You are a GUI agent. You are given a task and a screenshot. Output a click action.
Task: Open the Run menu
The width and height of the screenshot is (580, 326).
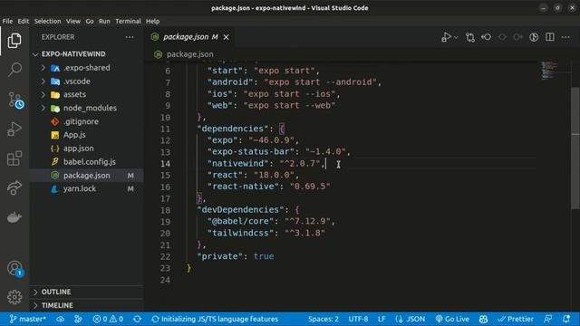(x=104, y=21)
